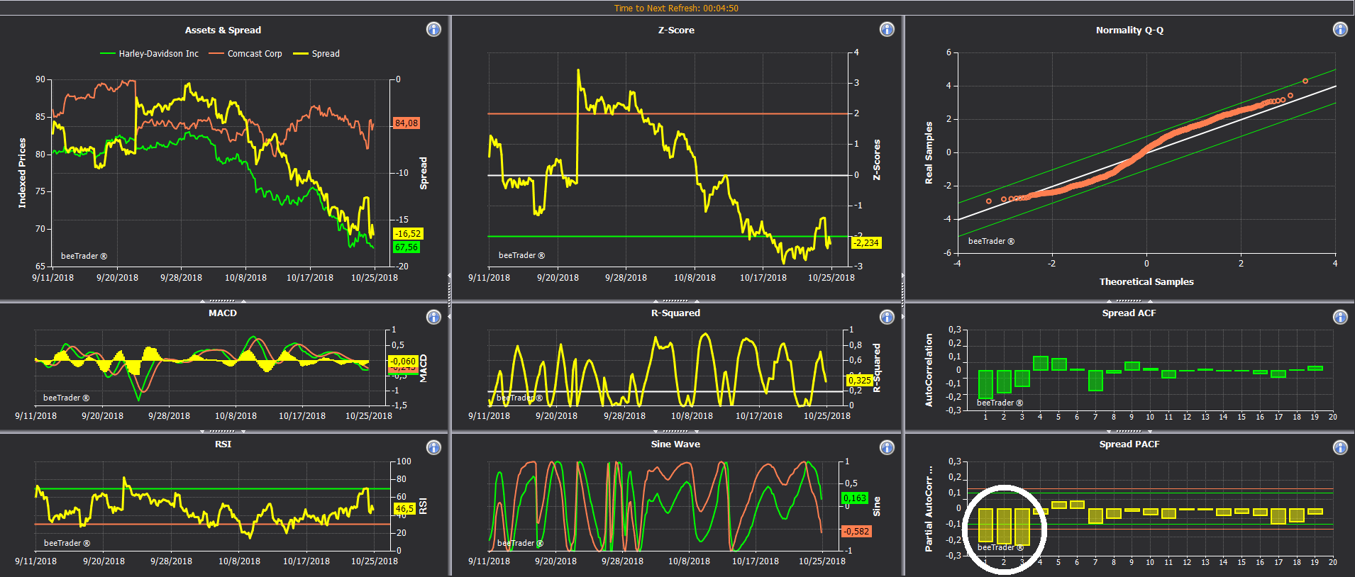
Task: Click the yellow 46,5 RSI value marker
Action: pos(404,509)
